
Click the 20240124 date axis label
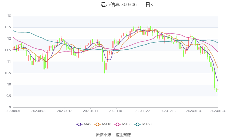(x=218, y=111)
